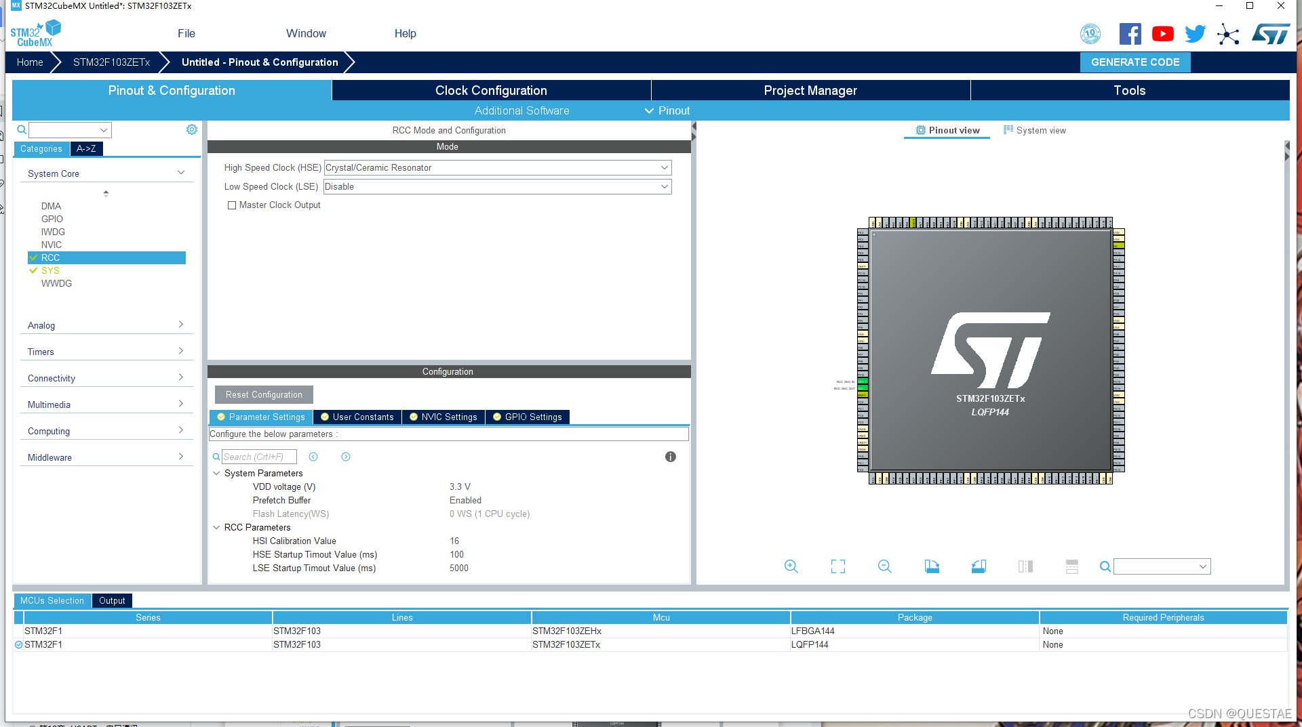This screenshot has height=727, width=1302.
Task: Select SYS in System Core list
Action: (x=50, y=270)
